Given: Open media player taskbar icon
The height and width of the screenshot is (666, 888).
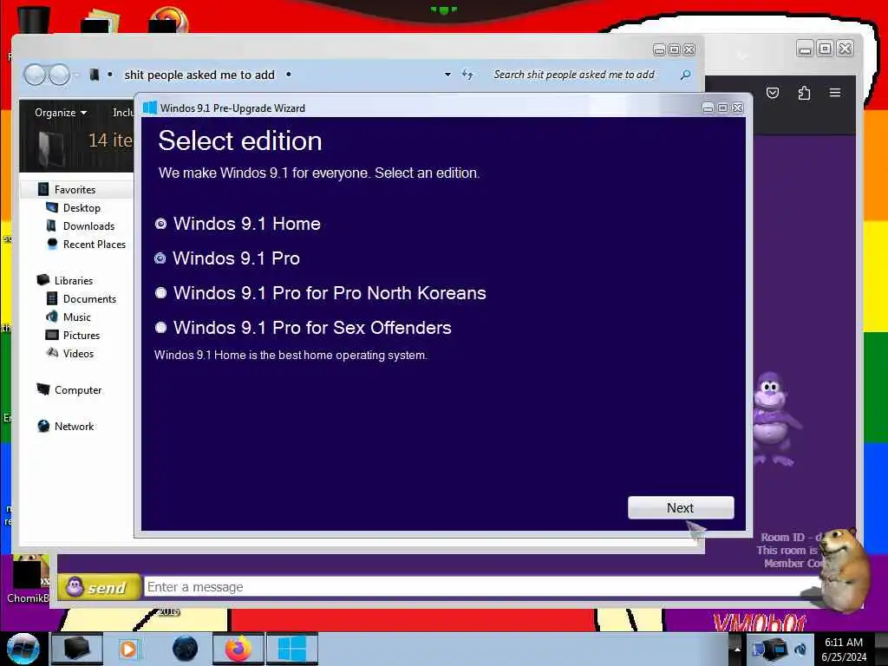Looking at the screenshot, I should tap(128, 649).
